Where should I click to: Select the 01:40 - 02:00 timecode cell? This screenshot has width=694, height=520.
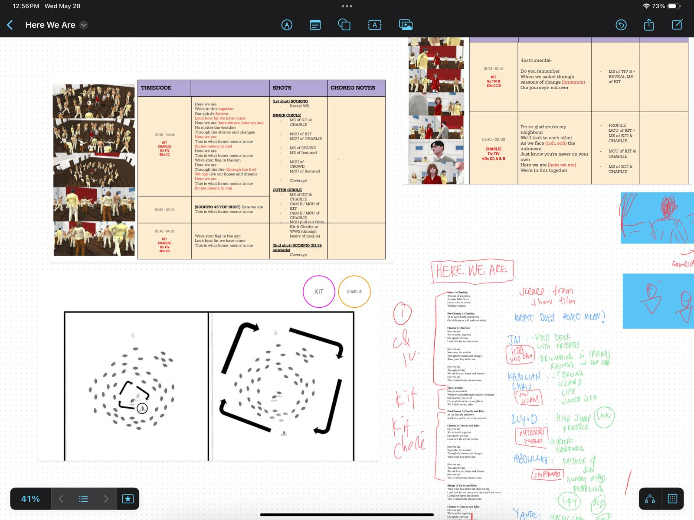click(x=494, y=148)
